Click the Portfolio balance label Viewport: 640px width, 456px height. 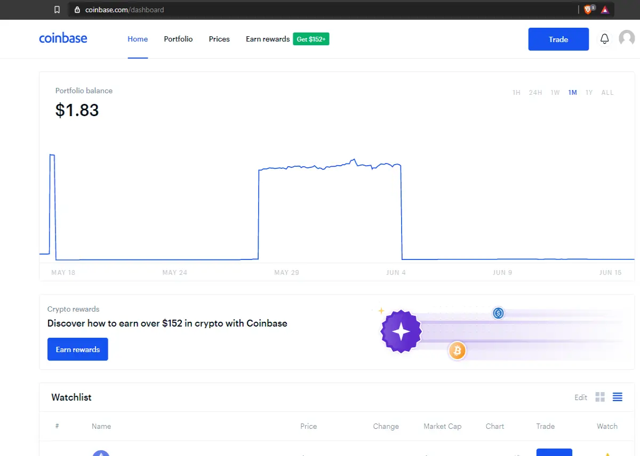(84, 91)
